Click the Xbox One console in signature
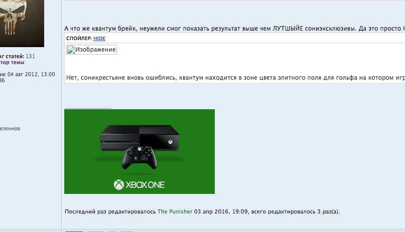 pos(140,138)
